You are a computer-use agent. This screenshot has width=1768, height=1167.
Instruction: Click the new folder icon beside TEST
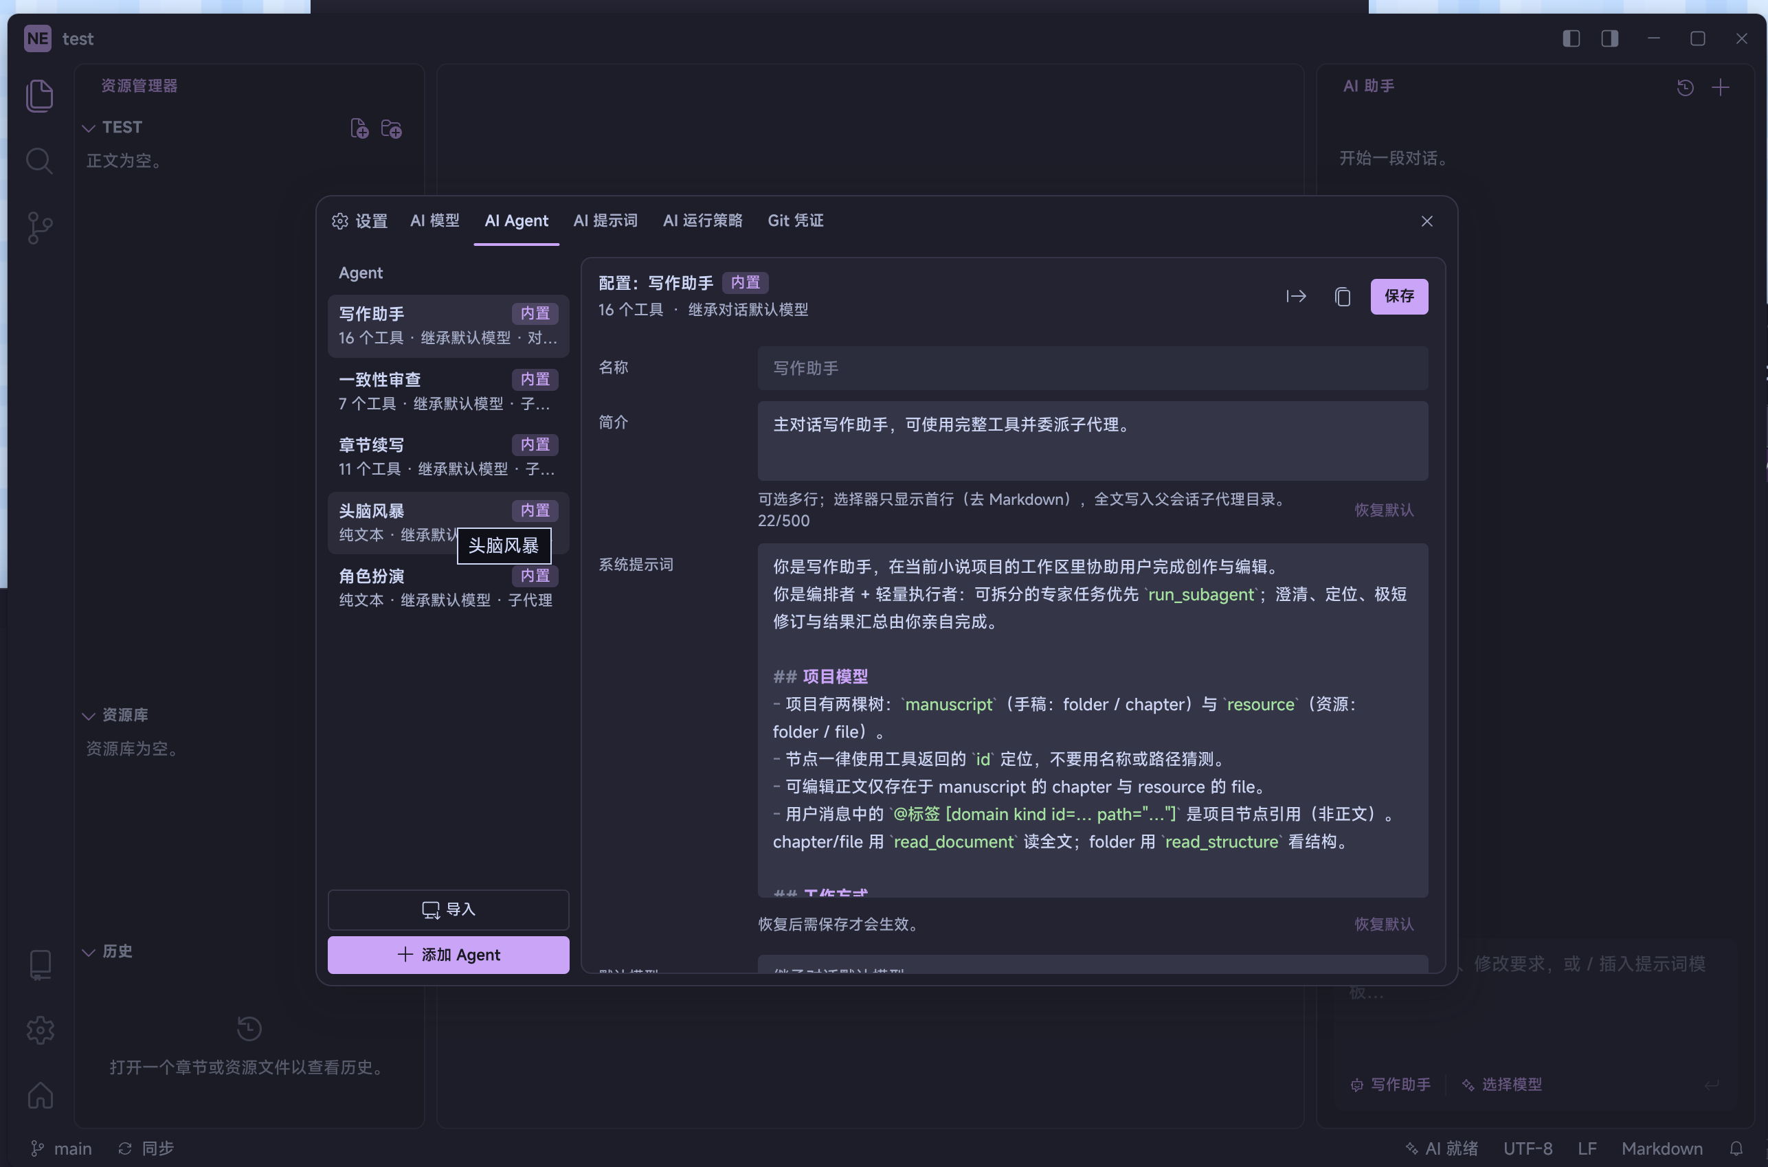click(x=392, y=128)
